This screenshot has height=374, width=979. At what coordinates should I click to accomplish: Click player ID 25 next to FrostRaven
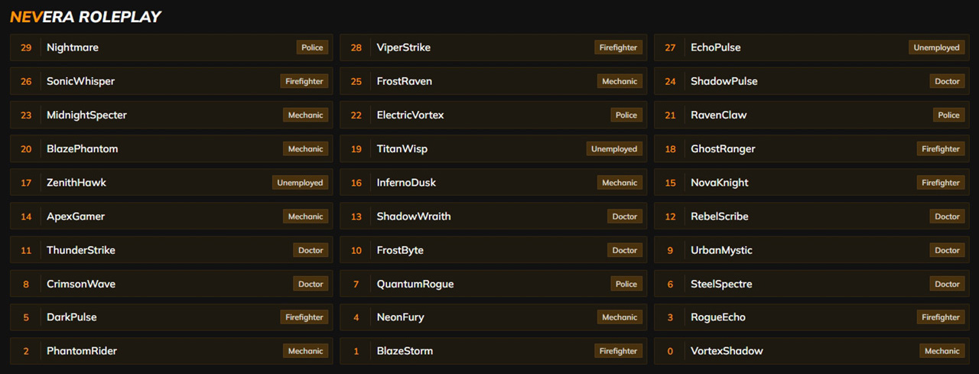coord(356,81)
